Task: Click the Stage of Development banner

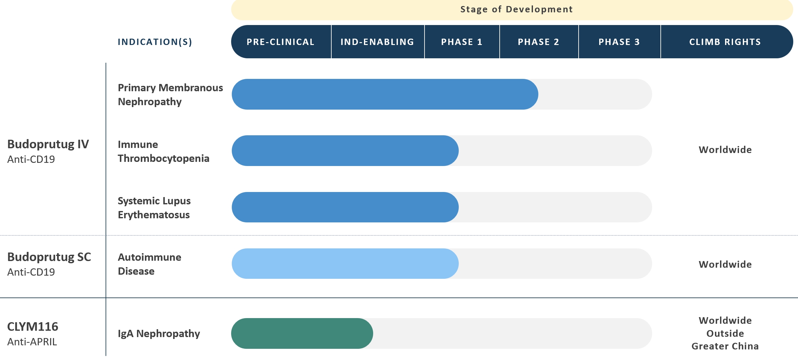Action: coord(516,10)
